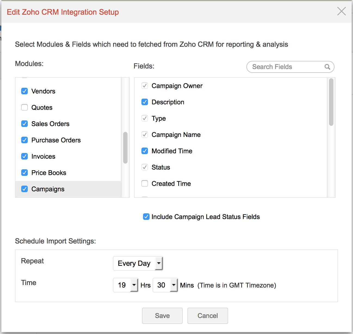Enable the Quotes module checkbox
Image resolution: width=353 pixels, height=334 pixels.
tap(24, 107)
